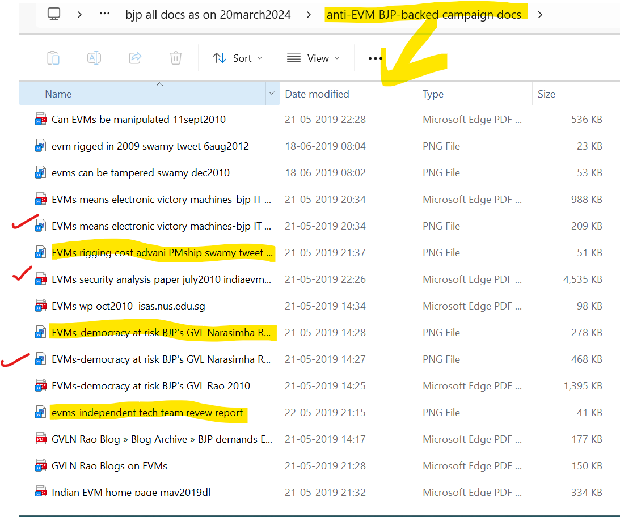Select GVLN Rao Blog » Blog Archive file
The width and height of the screenshot is (620, 517).
(x=162, y=439)
